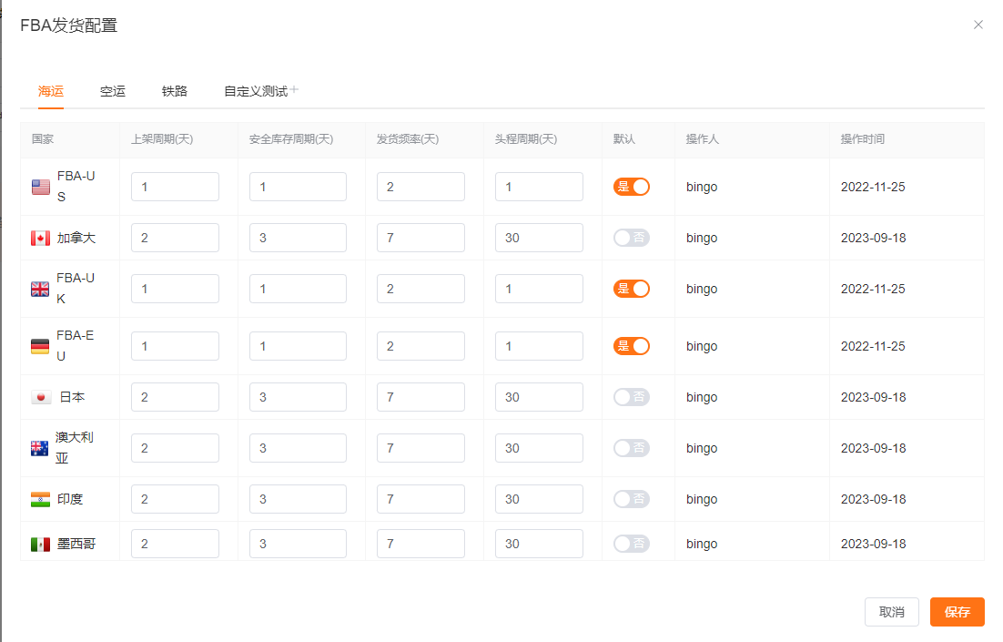1003x642 pixels.
Task: Click the 取消 button
Action: (x=891, y=612)
